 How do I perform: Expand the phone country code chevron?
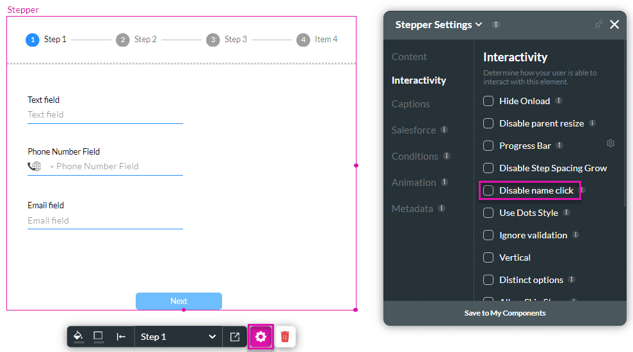(52, 166)
